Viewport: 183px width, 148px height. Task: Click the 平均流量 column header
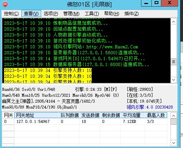coord(133,115)
